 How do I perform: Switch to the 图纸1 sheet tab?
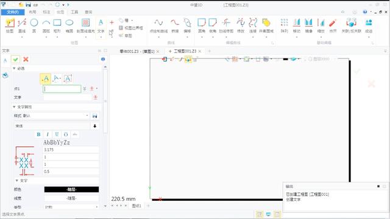coord(136,206)
